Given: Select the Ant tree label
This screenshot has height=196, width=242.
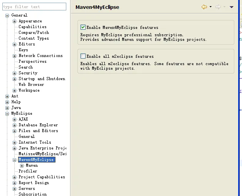Looking at the screenshot, I should pos(15,96).
